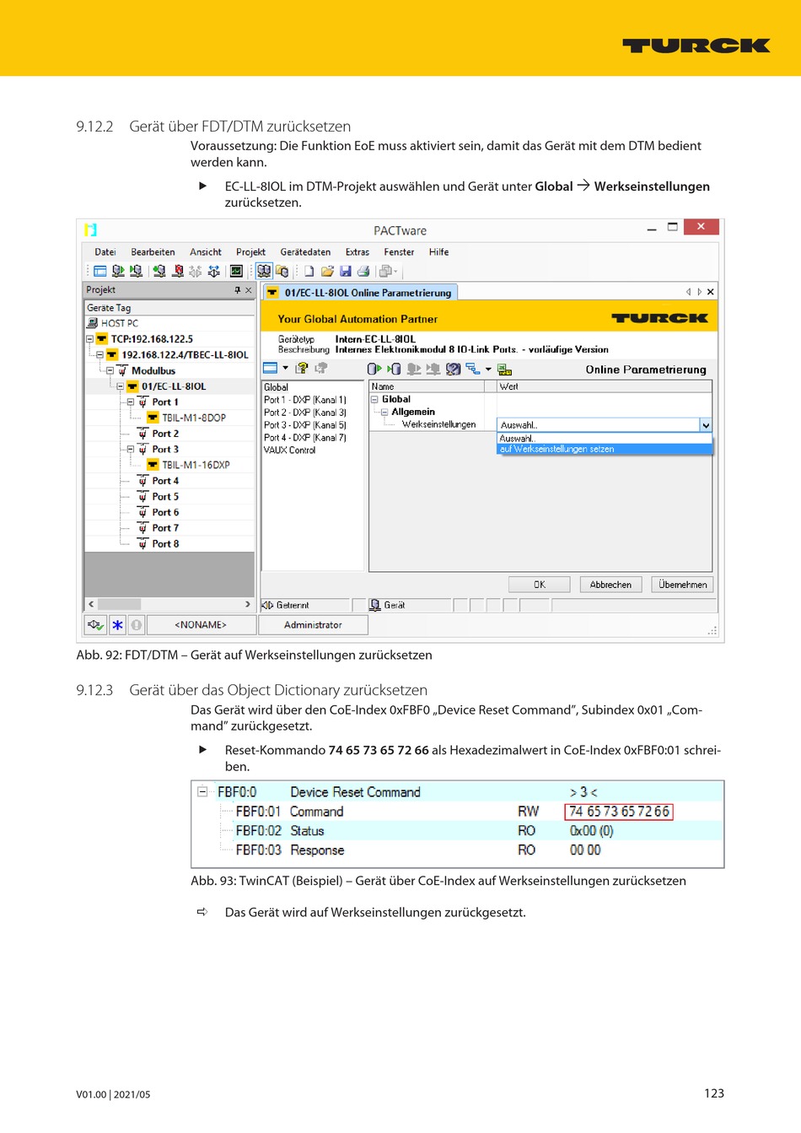Screen dimensions: 801x1133
Task: Click the right tab scroll arrow
Action: (x=699, y=292)
